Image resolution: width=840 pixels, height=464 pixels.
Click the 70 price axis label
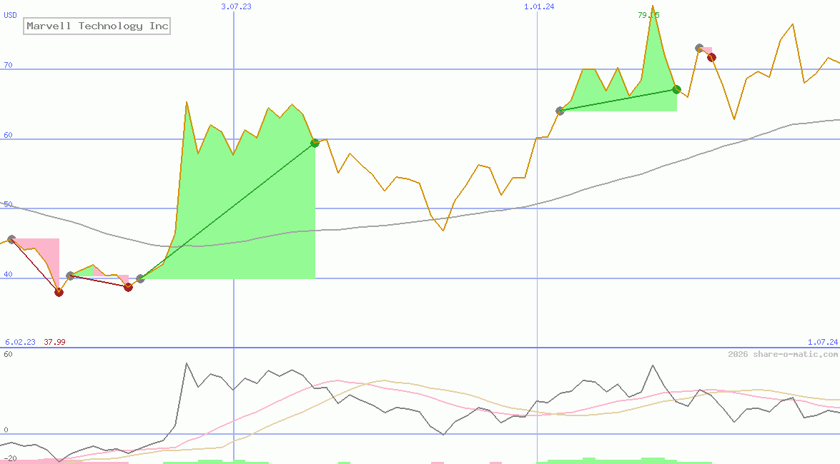(7, 65)
